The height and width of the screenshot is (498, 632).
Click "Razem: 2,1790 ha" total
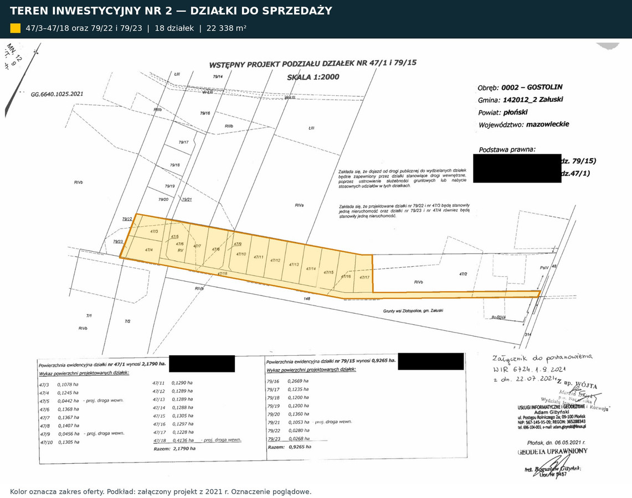click(174, 449)
